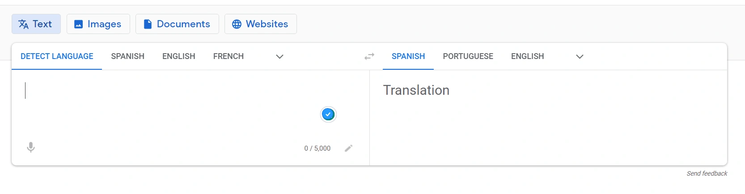
Task: Click the Send feedback link
Action: 707,173
